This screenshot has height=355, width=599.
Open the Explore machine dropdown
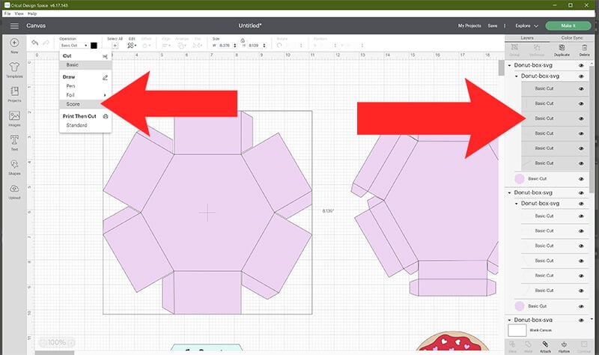[x=526, y=25]
